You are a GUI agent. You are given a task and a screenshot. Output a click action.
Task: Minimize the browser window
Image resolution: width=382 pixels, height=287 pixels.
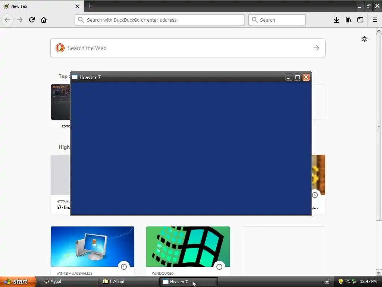tap(359, 6)
